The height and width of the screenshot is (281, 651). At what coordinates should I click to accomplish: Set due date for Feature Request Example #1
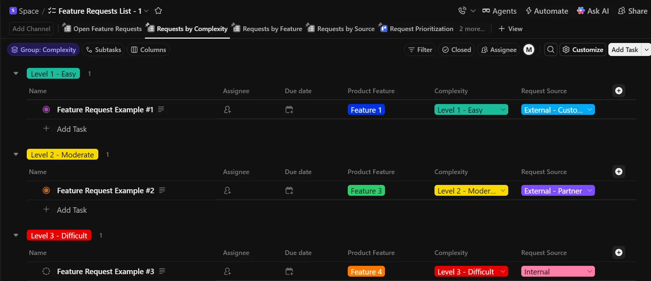pos(289,109)
